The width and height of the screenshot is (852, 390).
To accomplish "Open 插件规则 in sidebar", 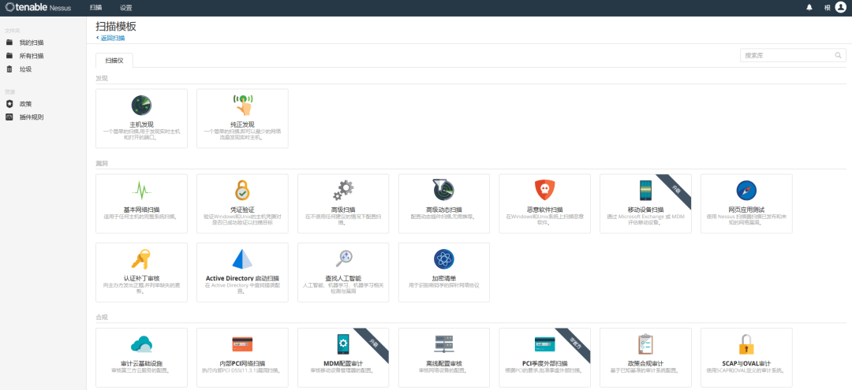I will point(32,117).
